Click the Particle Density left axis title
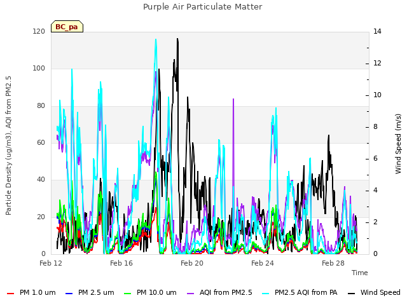Screen dimensions: 407x305 click(8, 146)
